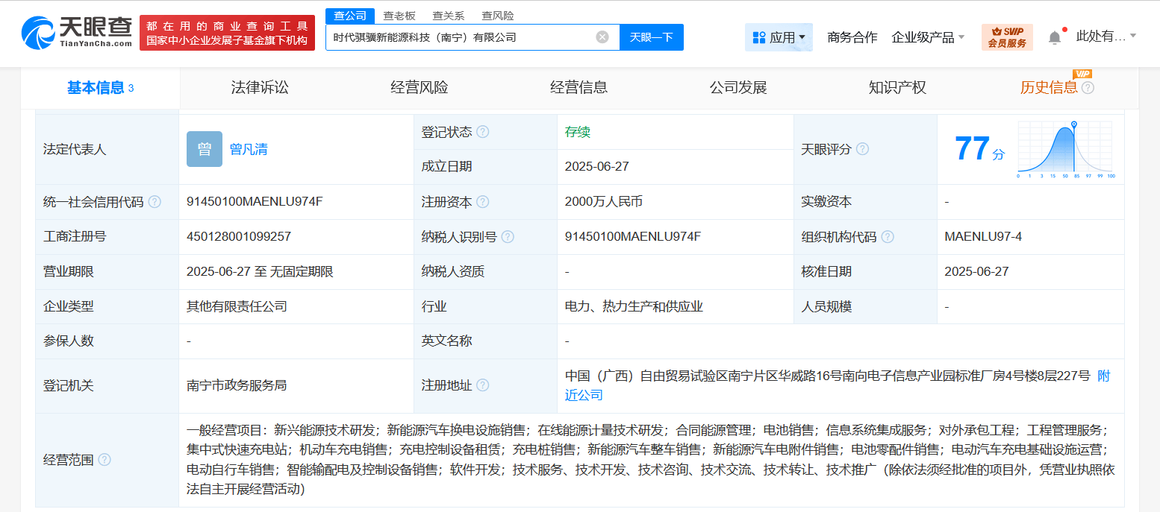
Task: Switch to the 查老板 tab
Action: click(399, 15)
